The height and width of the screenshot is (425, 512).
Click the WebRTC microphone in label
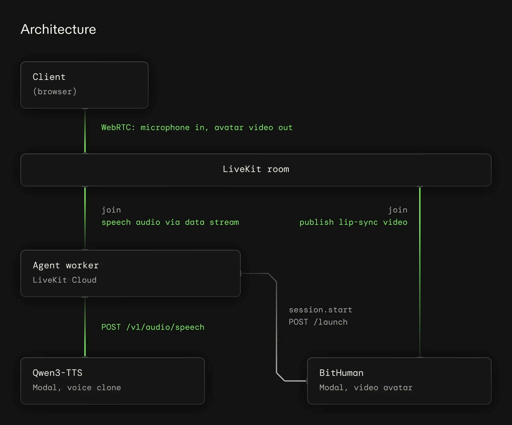[x=197, y=128]
